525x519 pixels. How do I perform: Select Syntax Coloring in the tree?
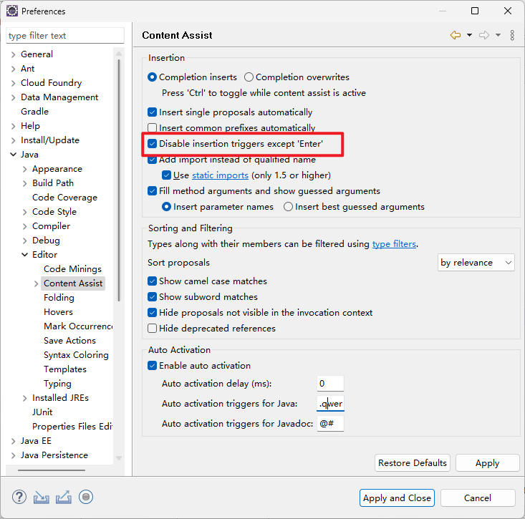[x=76, y=355]
